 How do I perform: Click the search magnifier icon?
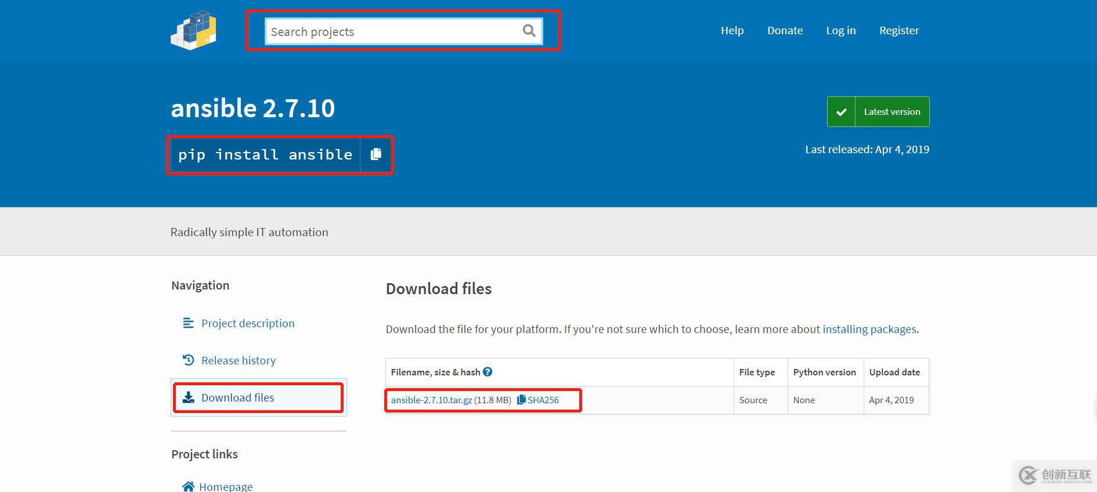[529, 31]
